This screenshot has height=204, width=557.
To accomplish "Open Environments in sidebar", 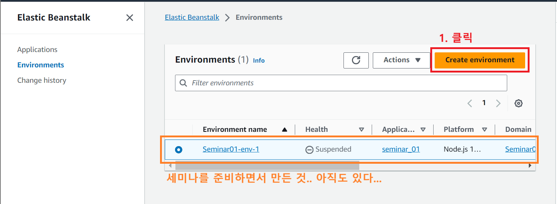I will [41, 65].
